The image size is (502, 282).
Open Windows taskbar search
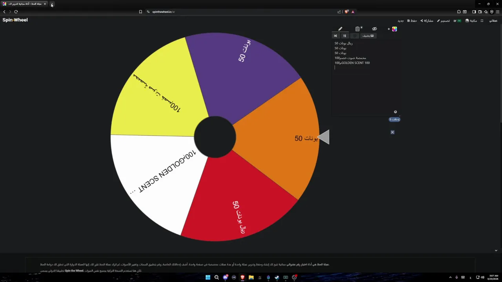(x=216, y=277)
